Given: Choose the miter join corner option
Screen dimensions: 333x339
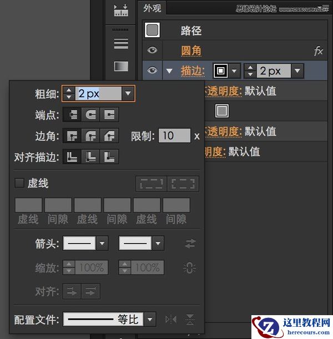Looking at the screenshot, I should click(72, 136).
